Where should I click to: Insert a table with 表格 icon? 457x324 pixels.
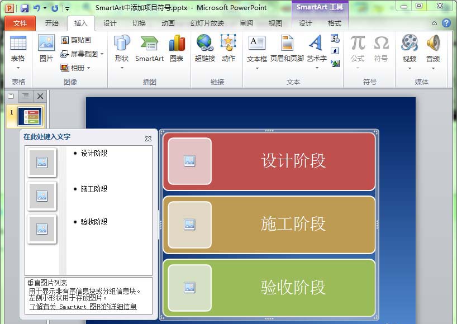pos(18,43)
